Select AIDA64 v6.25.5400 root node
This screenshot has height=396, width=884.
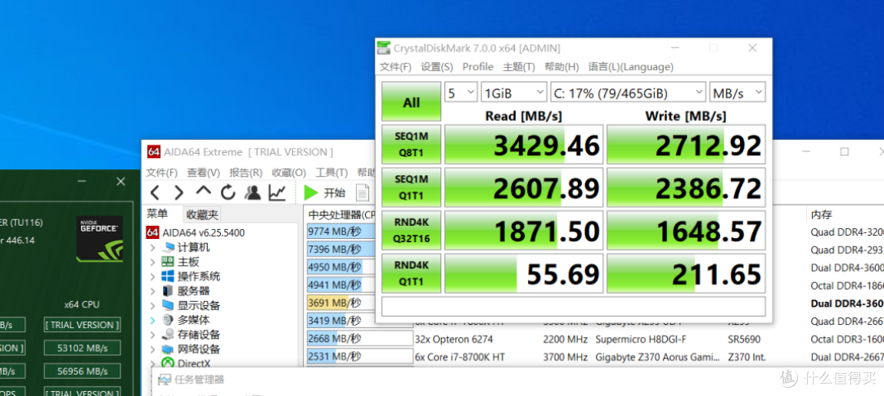pos(196,232)
